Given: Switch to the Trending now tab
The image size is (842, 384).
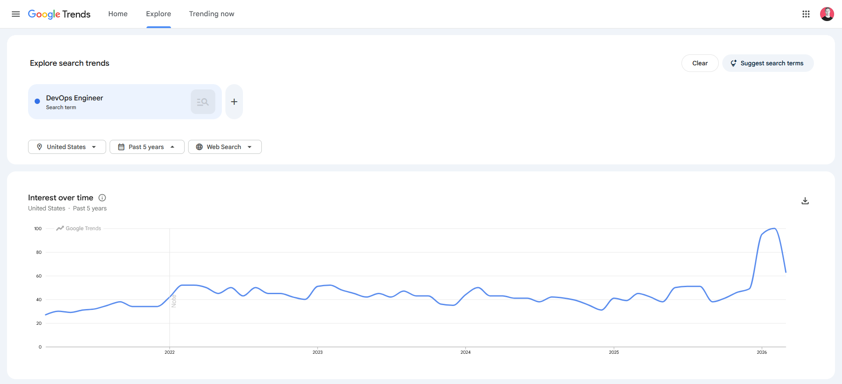Looking at the screenshot, I should [212, 14].
